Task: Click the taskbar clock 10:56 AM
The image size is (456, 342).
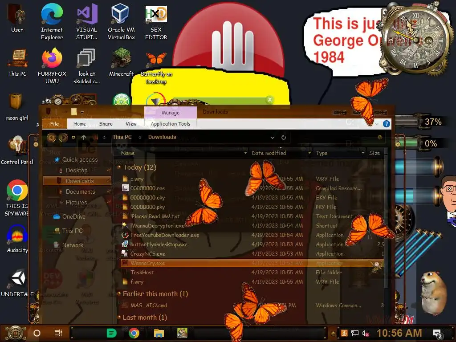Action: pyautogui.click(x=399, y=333)
